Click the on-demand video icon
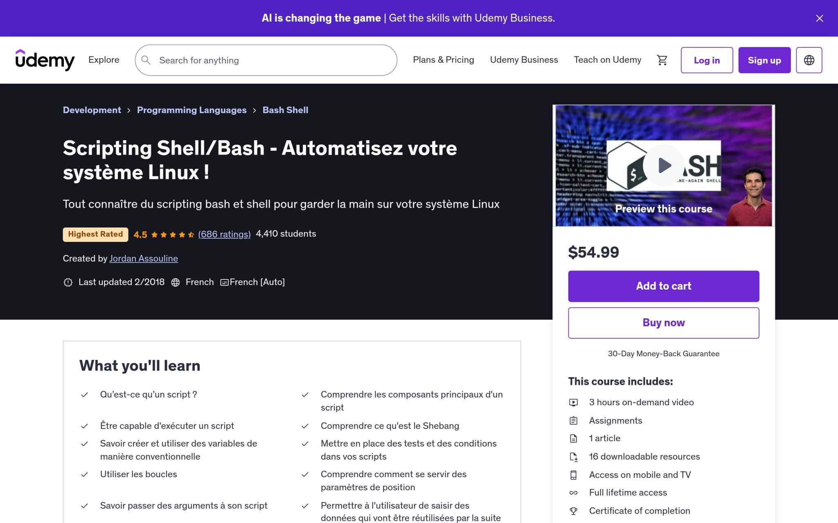The height and width of the screenshot is (523, 838). coord(574,402)
